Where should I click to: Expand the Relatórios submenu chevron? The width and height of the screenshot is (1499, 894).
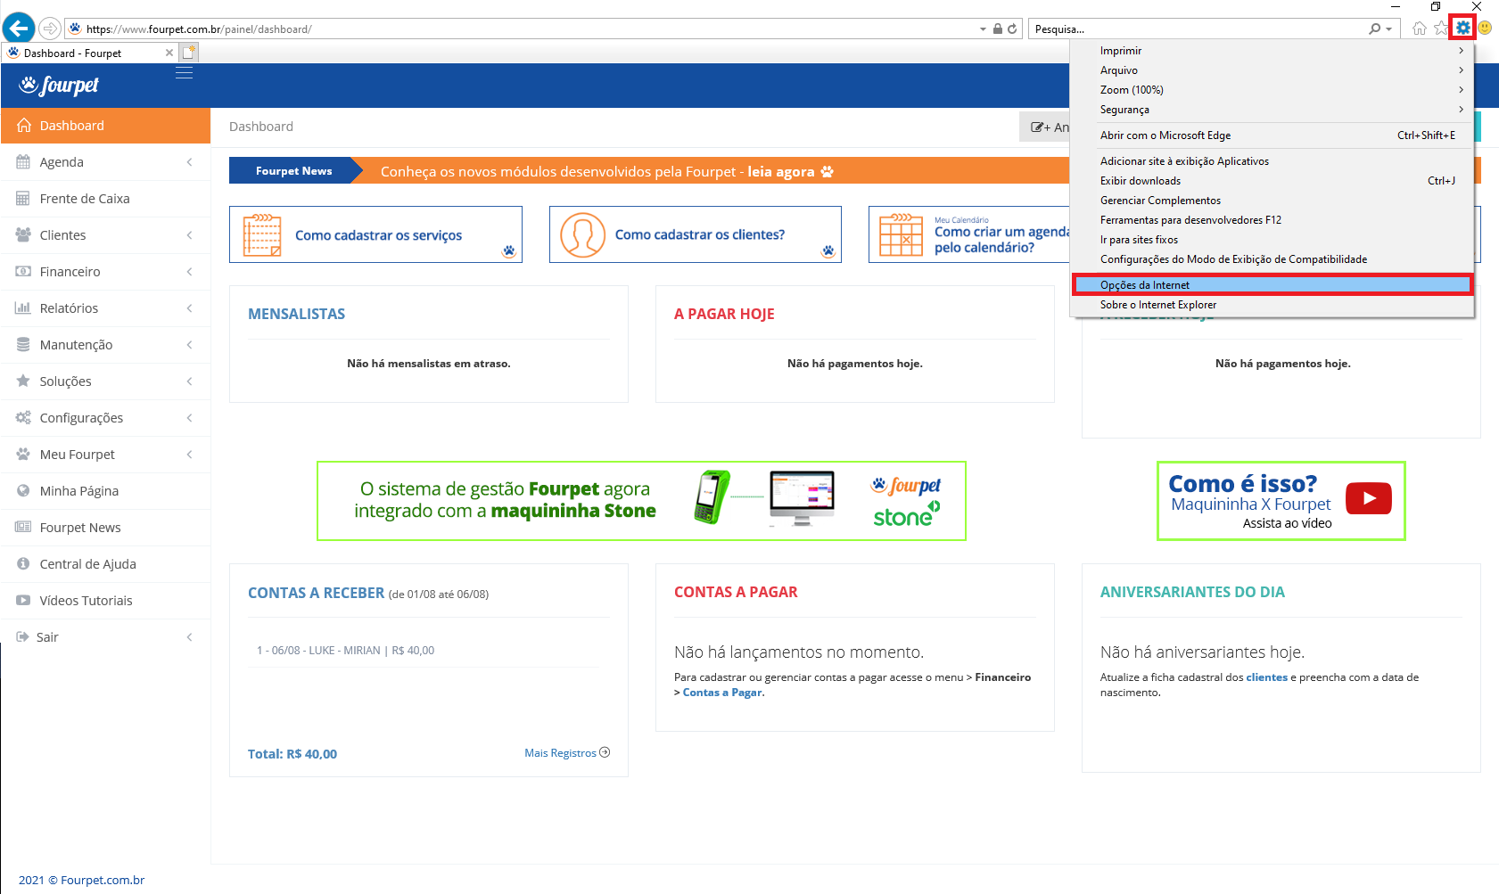[190, 308]
